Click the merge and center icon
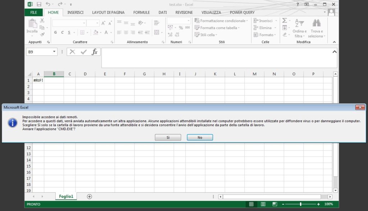 [157, 32]
